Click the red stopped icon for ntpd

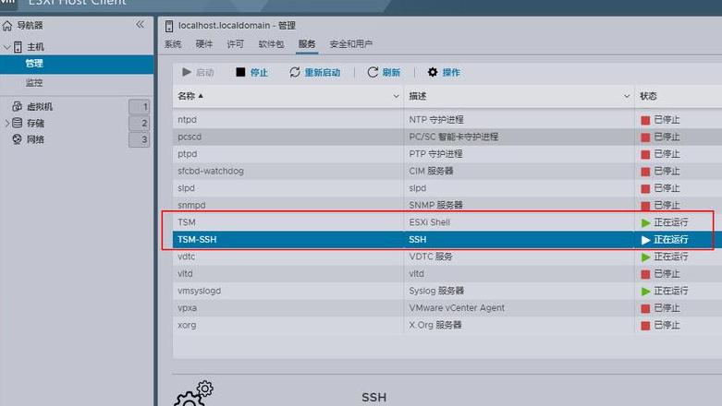[645, 121]
